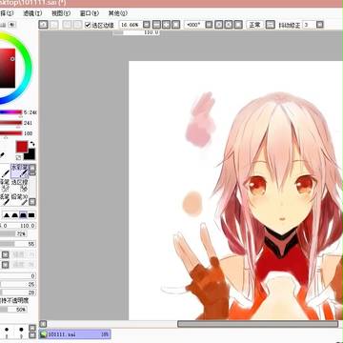Click the left arrow of the horizontal scrollbar

(43, 324)
